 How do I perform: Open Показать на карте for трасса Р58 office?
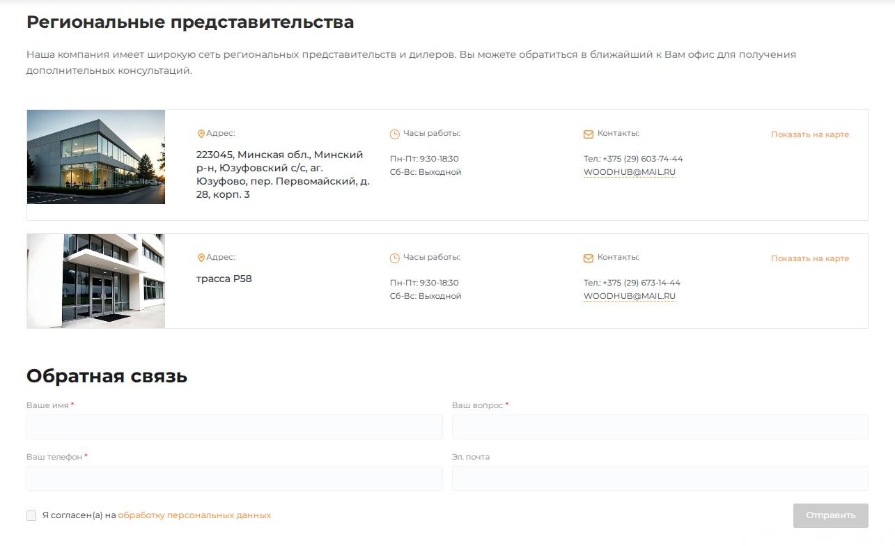click(810, 258)
